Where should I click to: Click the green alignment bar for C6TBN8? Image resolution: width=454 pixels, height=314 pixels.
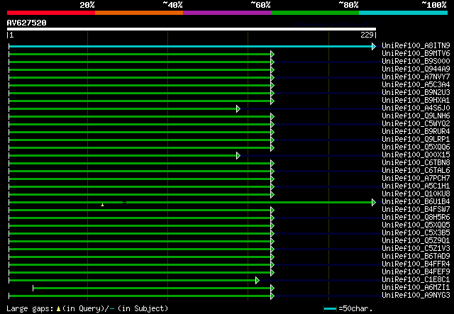click(x=140, y=163)
